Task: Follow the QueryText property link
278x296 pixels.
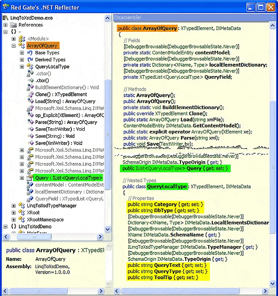Action: click(167, 265)
